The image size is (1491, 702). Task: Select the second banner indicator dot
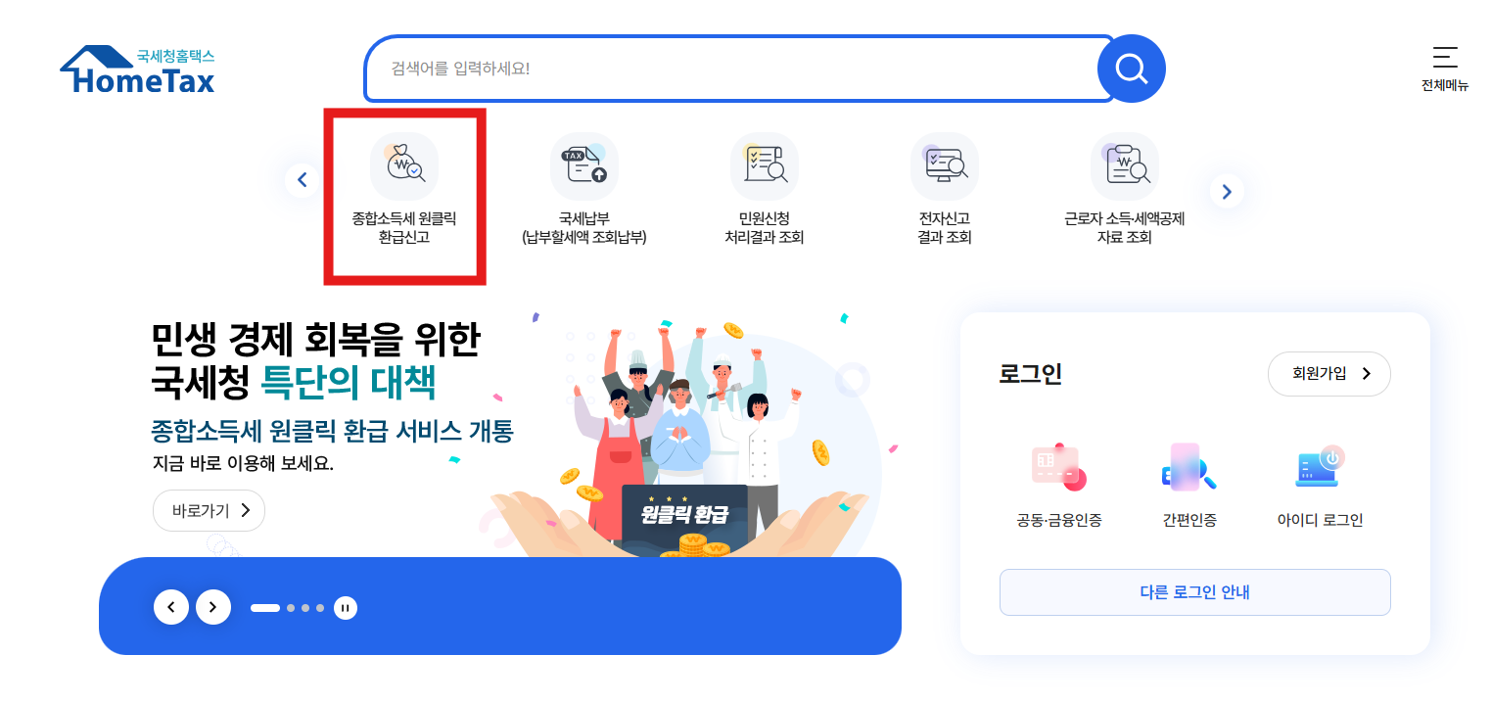[291, 608]
